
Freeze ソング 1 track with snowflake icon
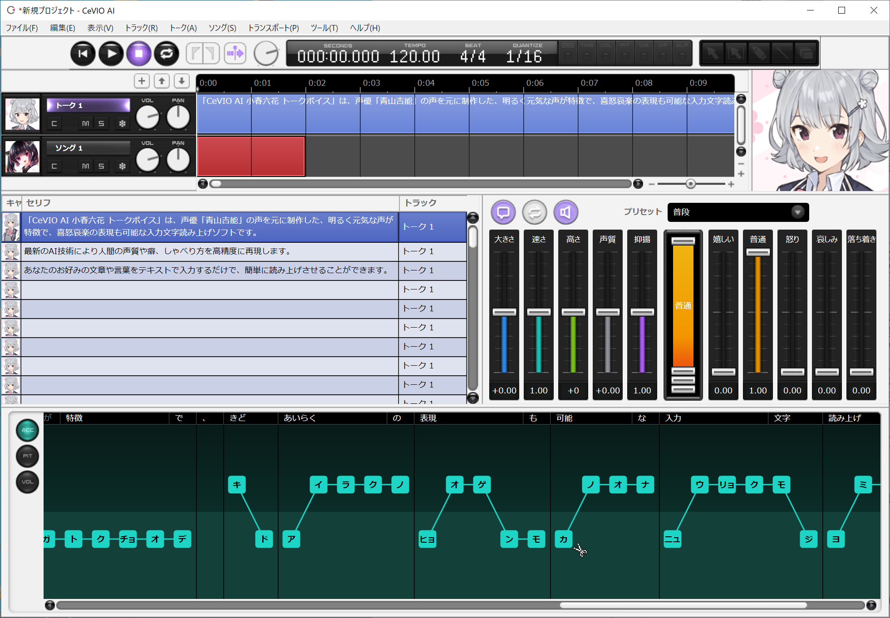122,166
